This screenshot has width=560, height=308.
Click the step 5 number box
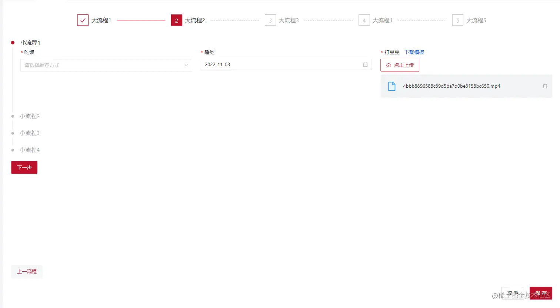click(x=458, y=20)
